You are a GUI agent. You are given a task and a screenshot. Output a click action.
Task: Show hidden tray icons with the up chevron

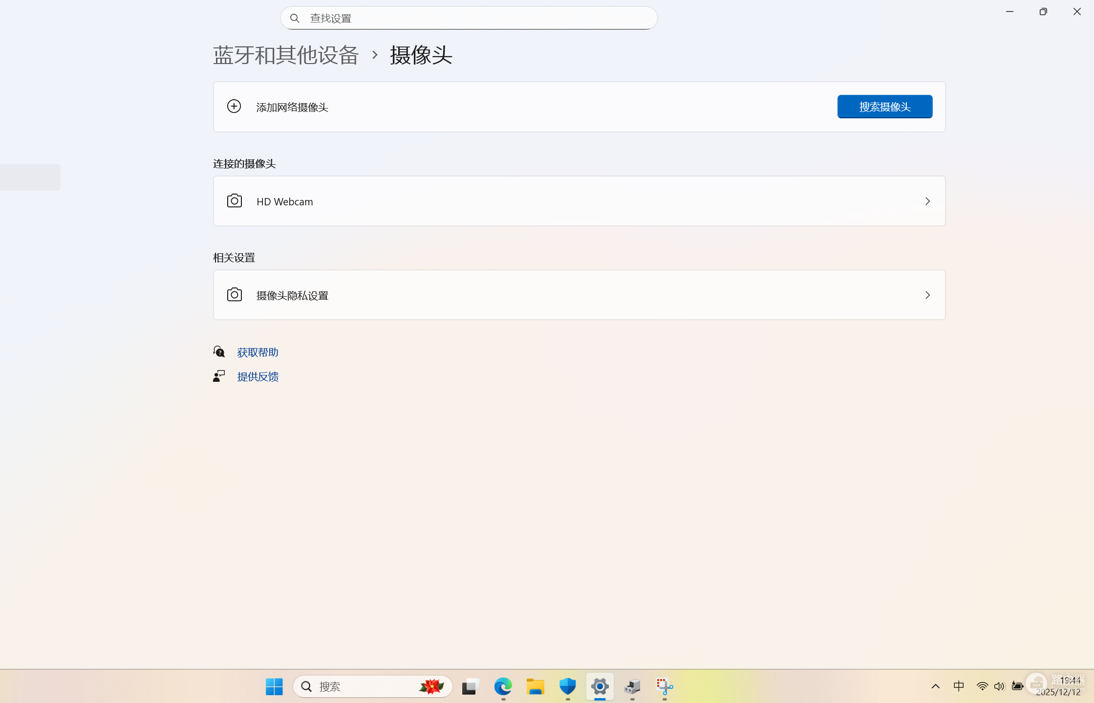pos(935,686)
